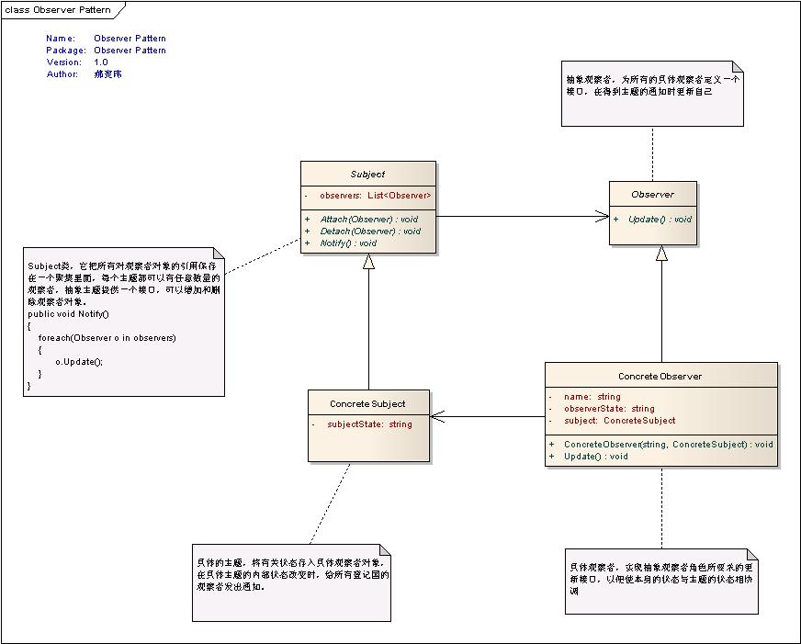
Task: Select the note beneath ConcreteObserver
Action: point(660,582)
